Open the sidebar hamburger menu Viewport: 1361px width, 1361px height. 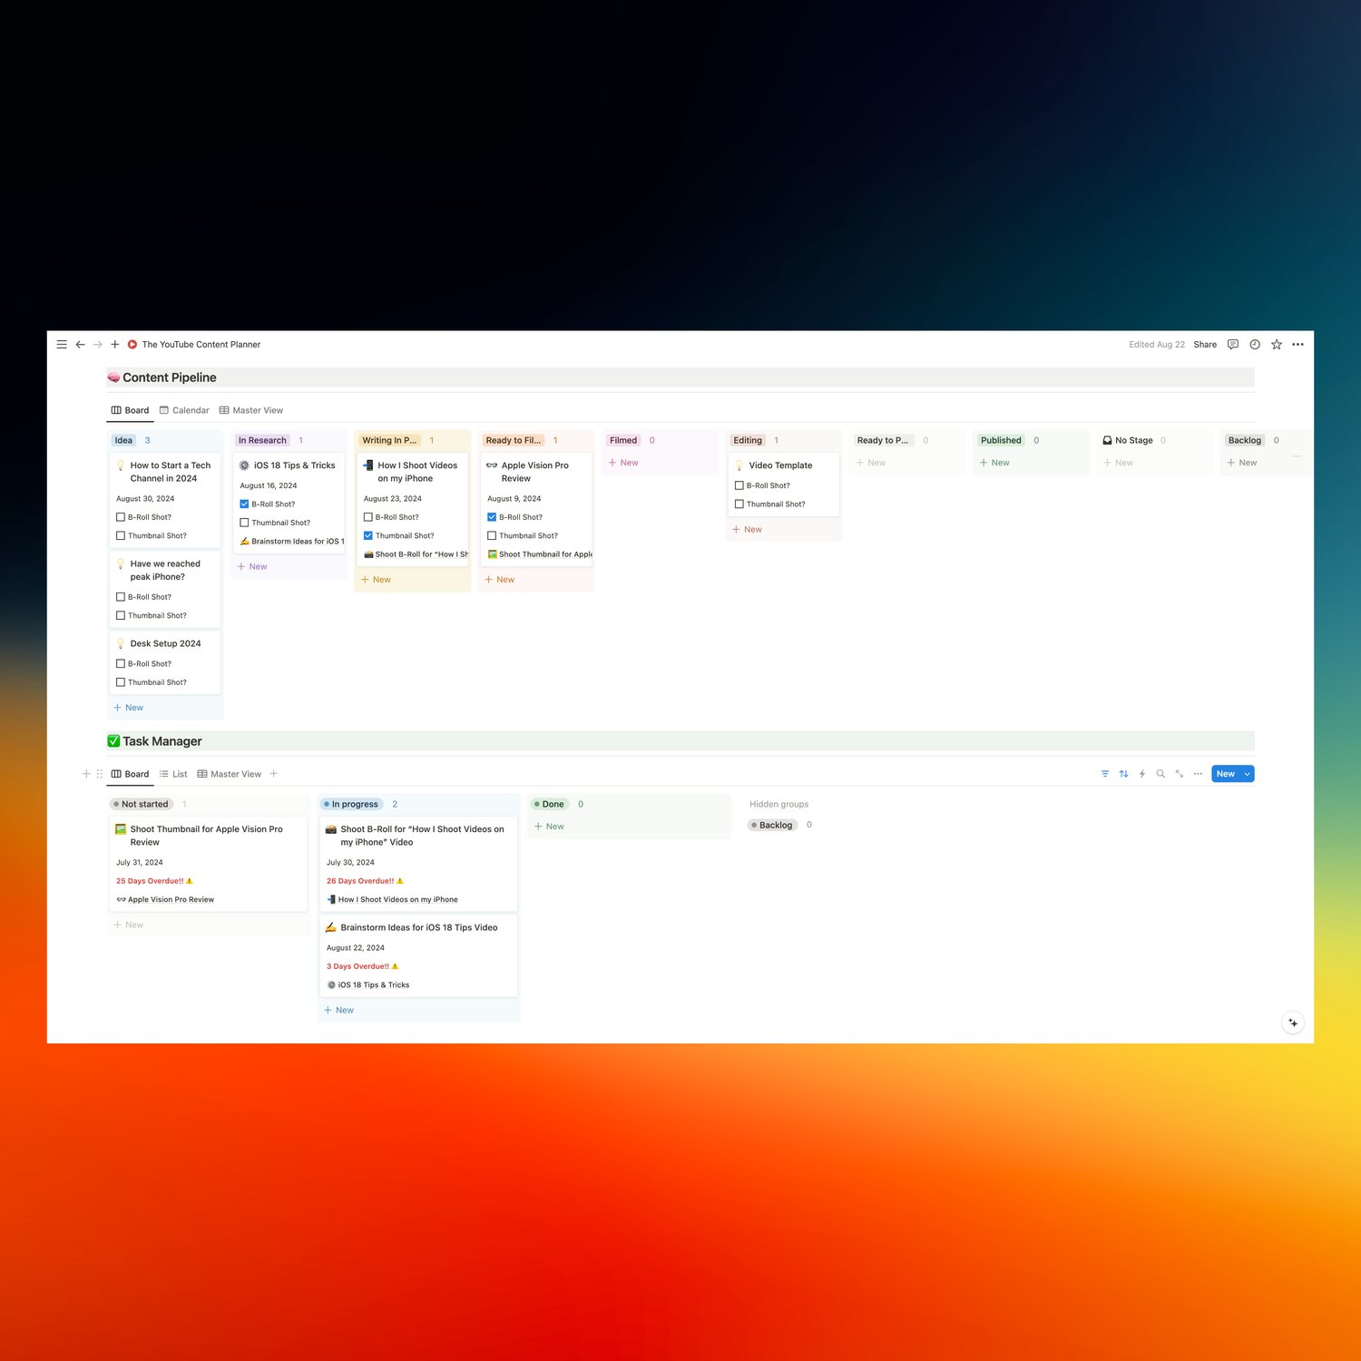pos(62,345)
